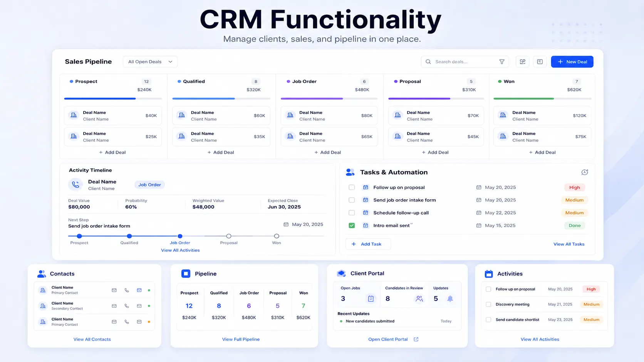Click building icon of $40K Prospect deal
This screenshot has width=644, height=362.
click(74, 115)
